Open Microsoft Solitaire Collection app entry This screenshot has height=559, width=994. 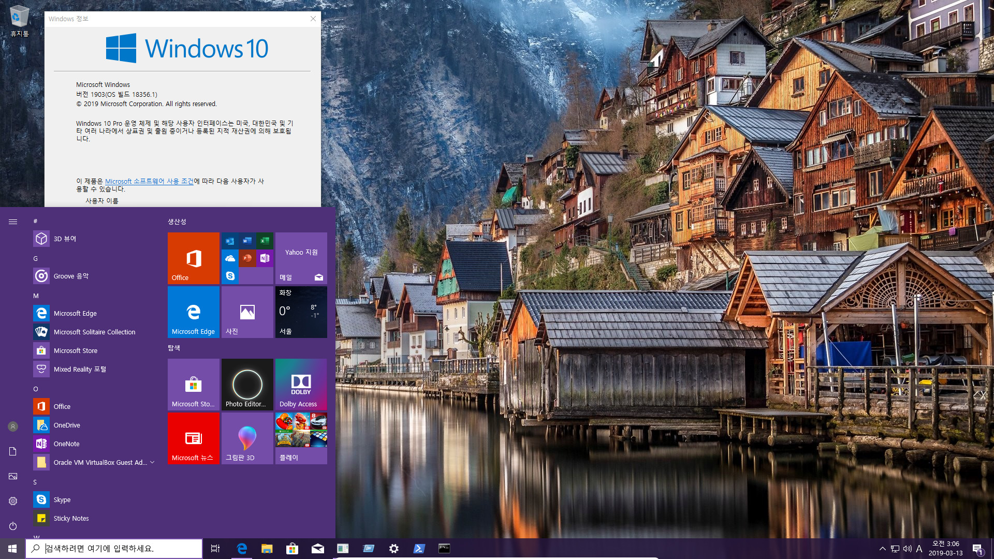point(93,332)
